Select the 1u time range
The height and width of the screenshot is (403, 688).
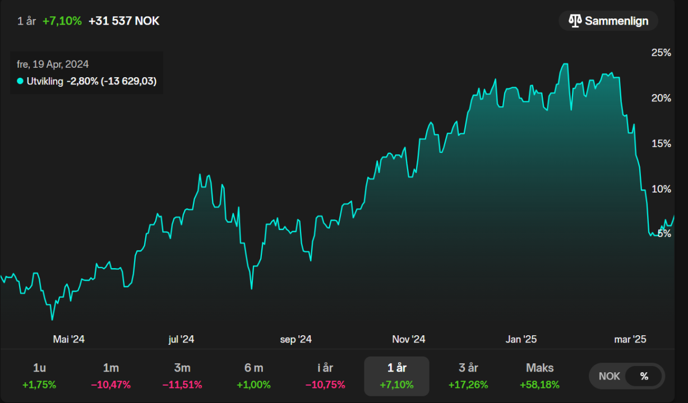[39, 376]
